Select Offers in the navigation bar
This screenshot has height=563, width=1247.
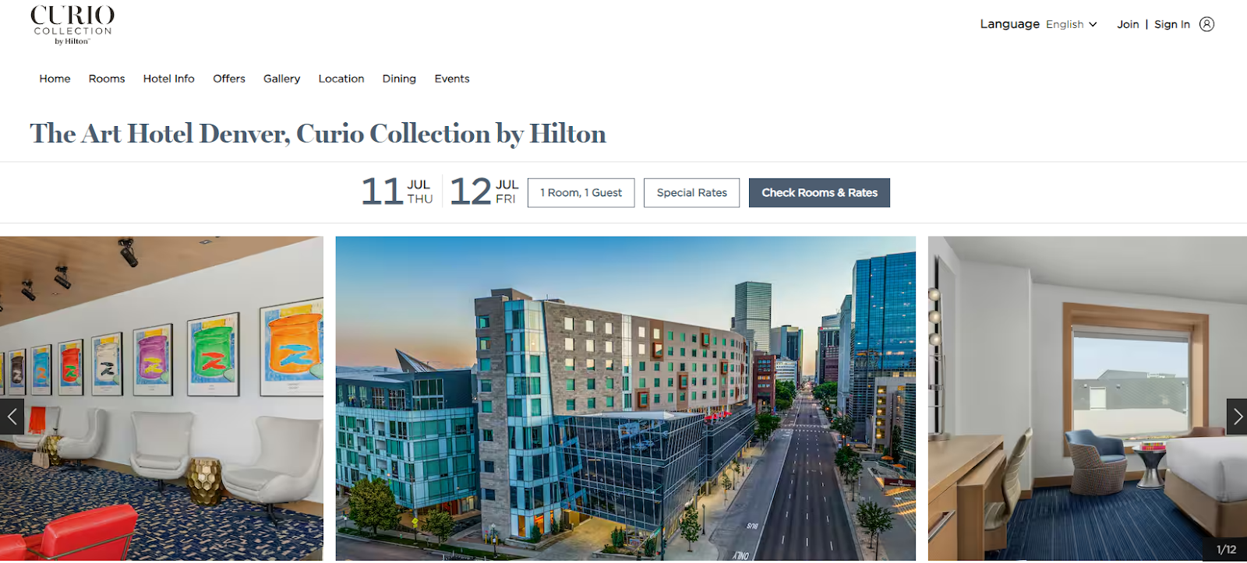229,79
